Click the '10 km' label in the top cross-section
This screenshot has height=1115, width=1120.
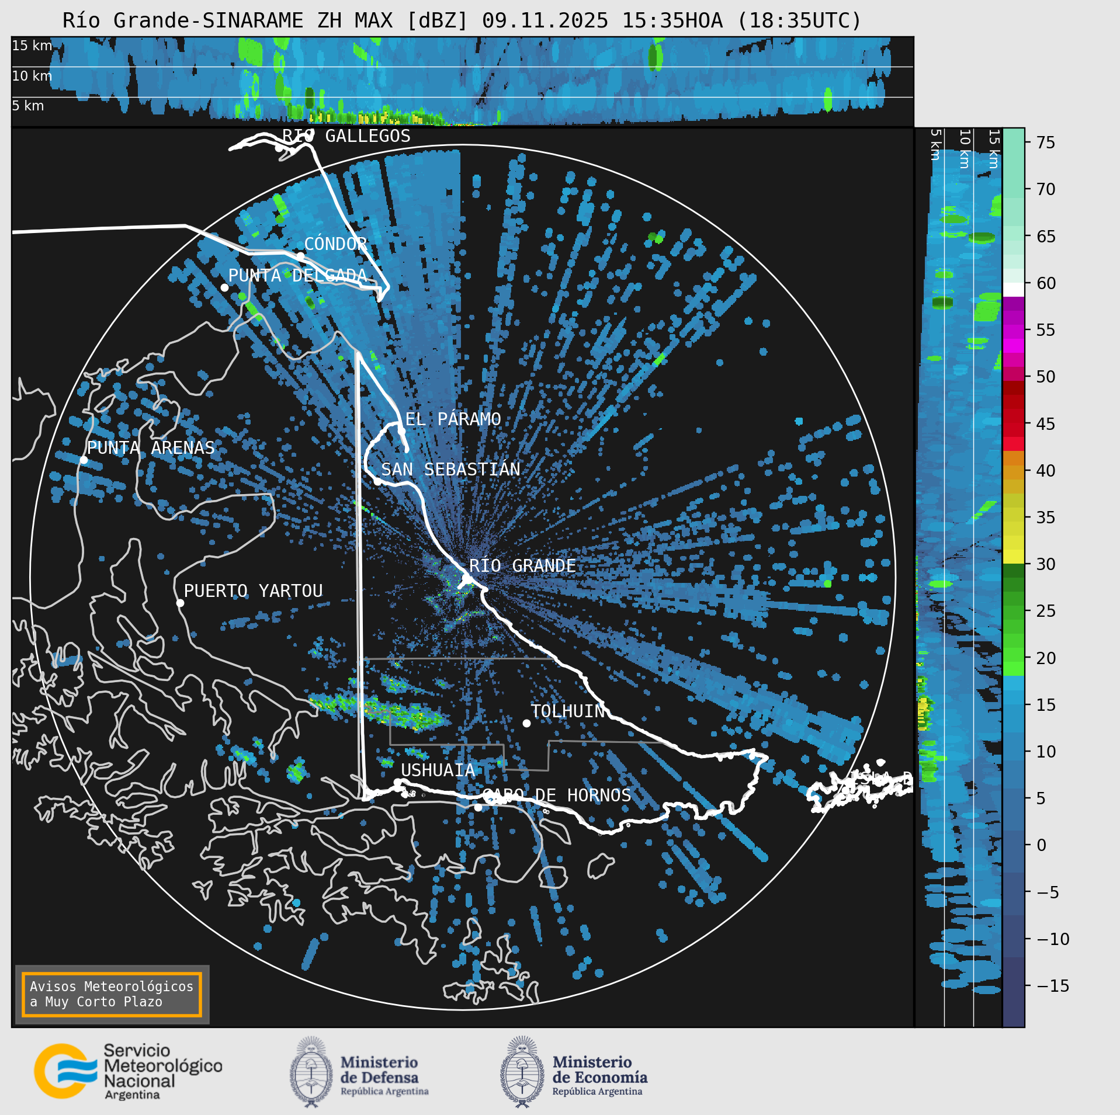point(32,76)
